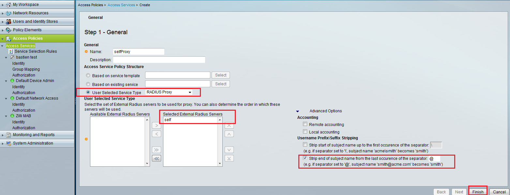This screenshot has width=510, height=195.
Task: Add all servers with the double right arrow
Action: click(157, 150)
